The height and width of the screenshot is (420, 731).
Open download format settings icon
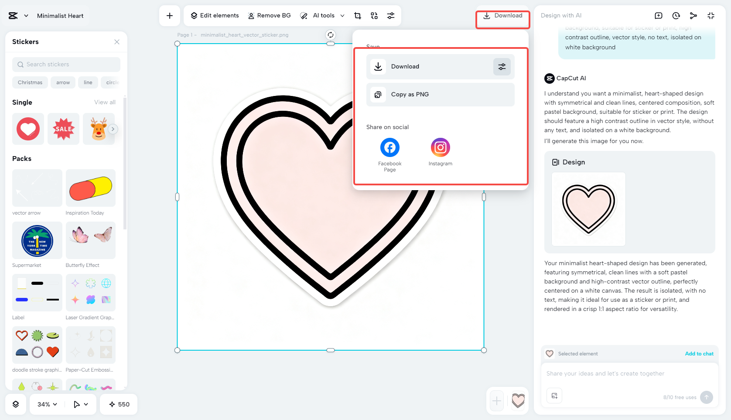pos(502,66)
